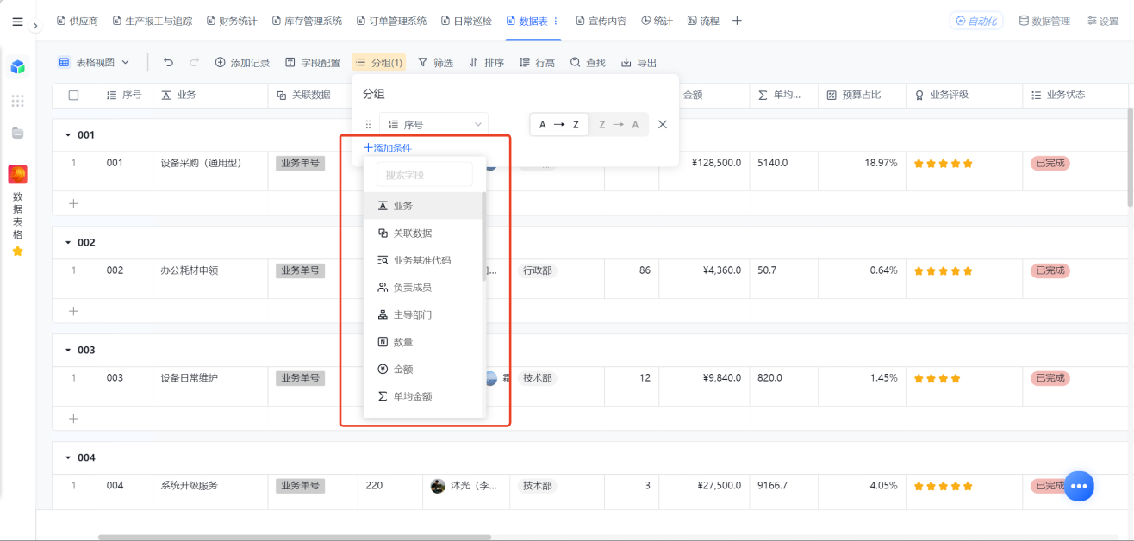Image resolution: width=1134 pixels, height=541 pixels.
Task: Click the 预算占比 column header
Action: click(861, 95)
